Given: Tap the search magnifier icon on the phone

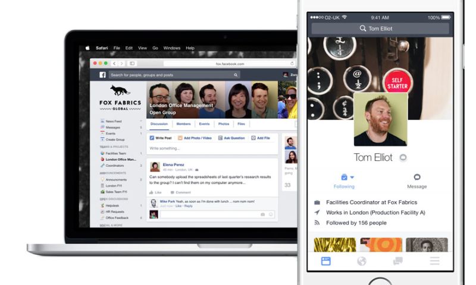Looking at the screenshot, I should [x=363, y=28].
